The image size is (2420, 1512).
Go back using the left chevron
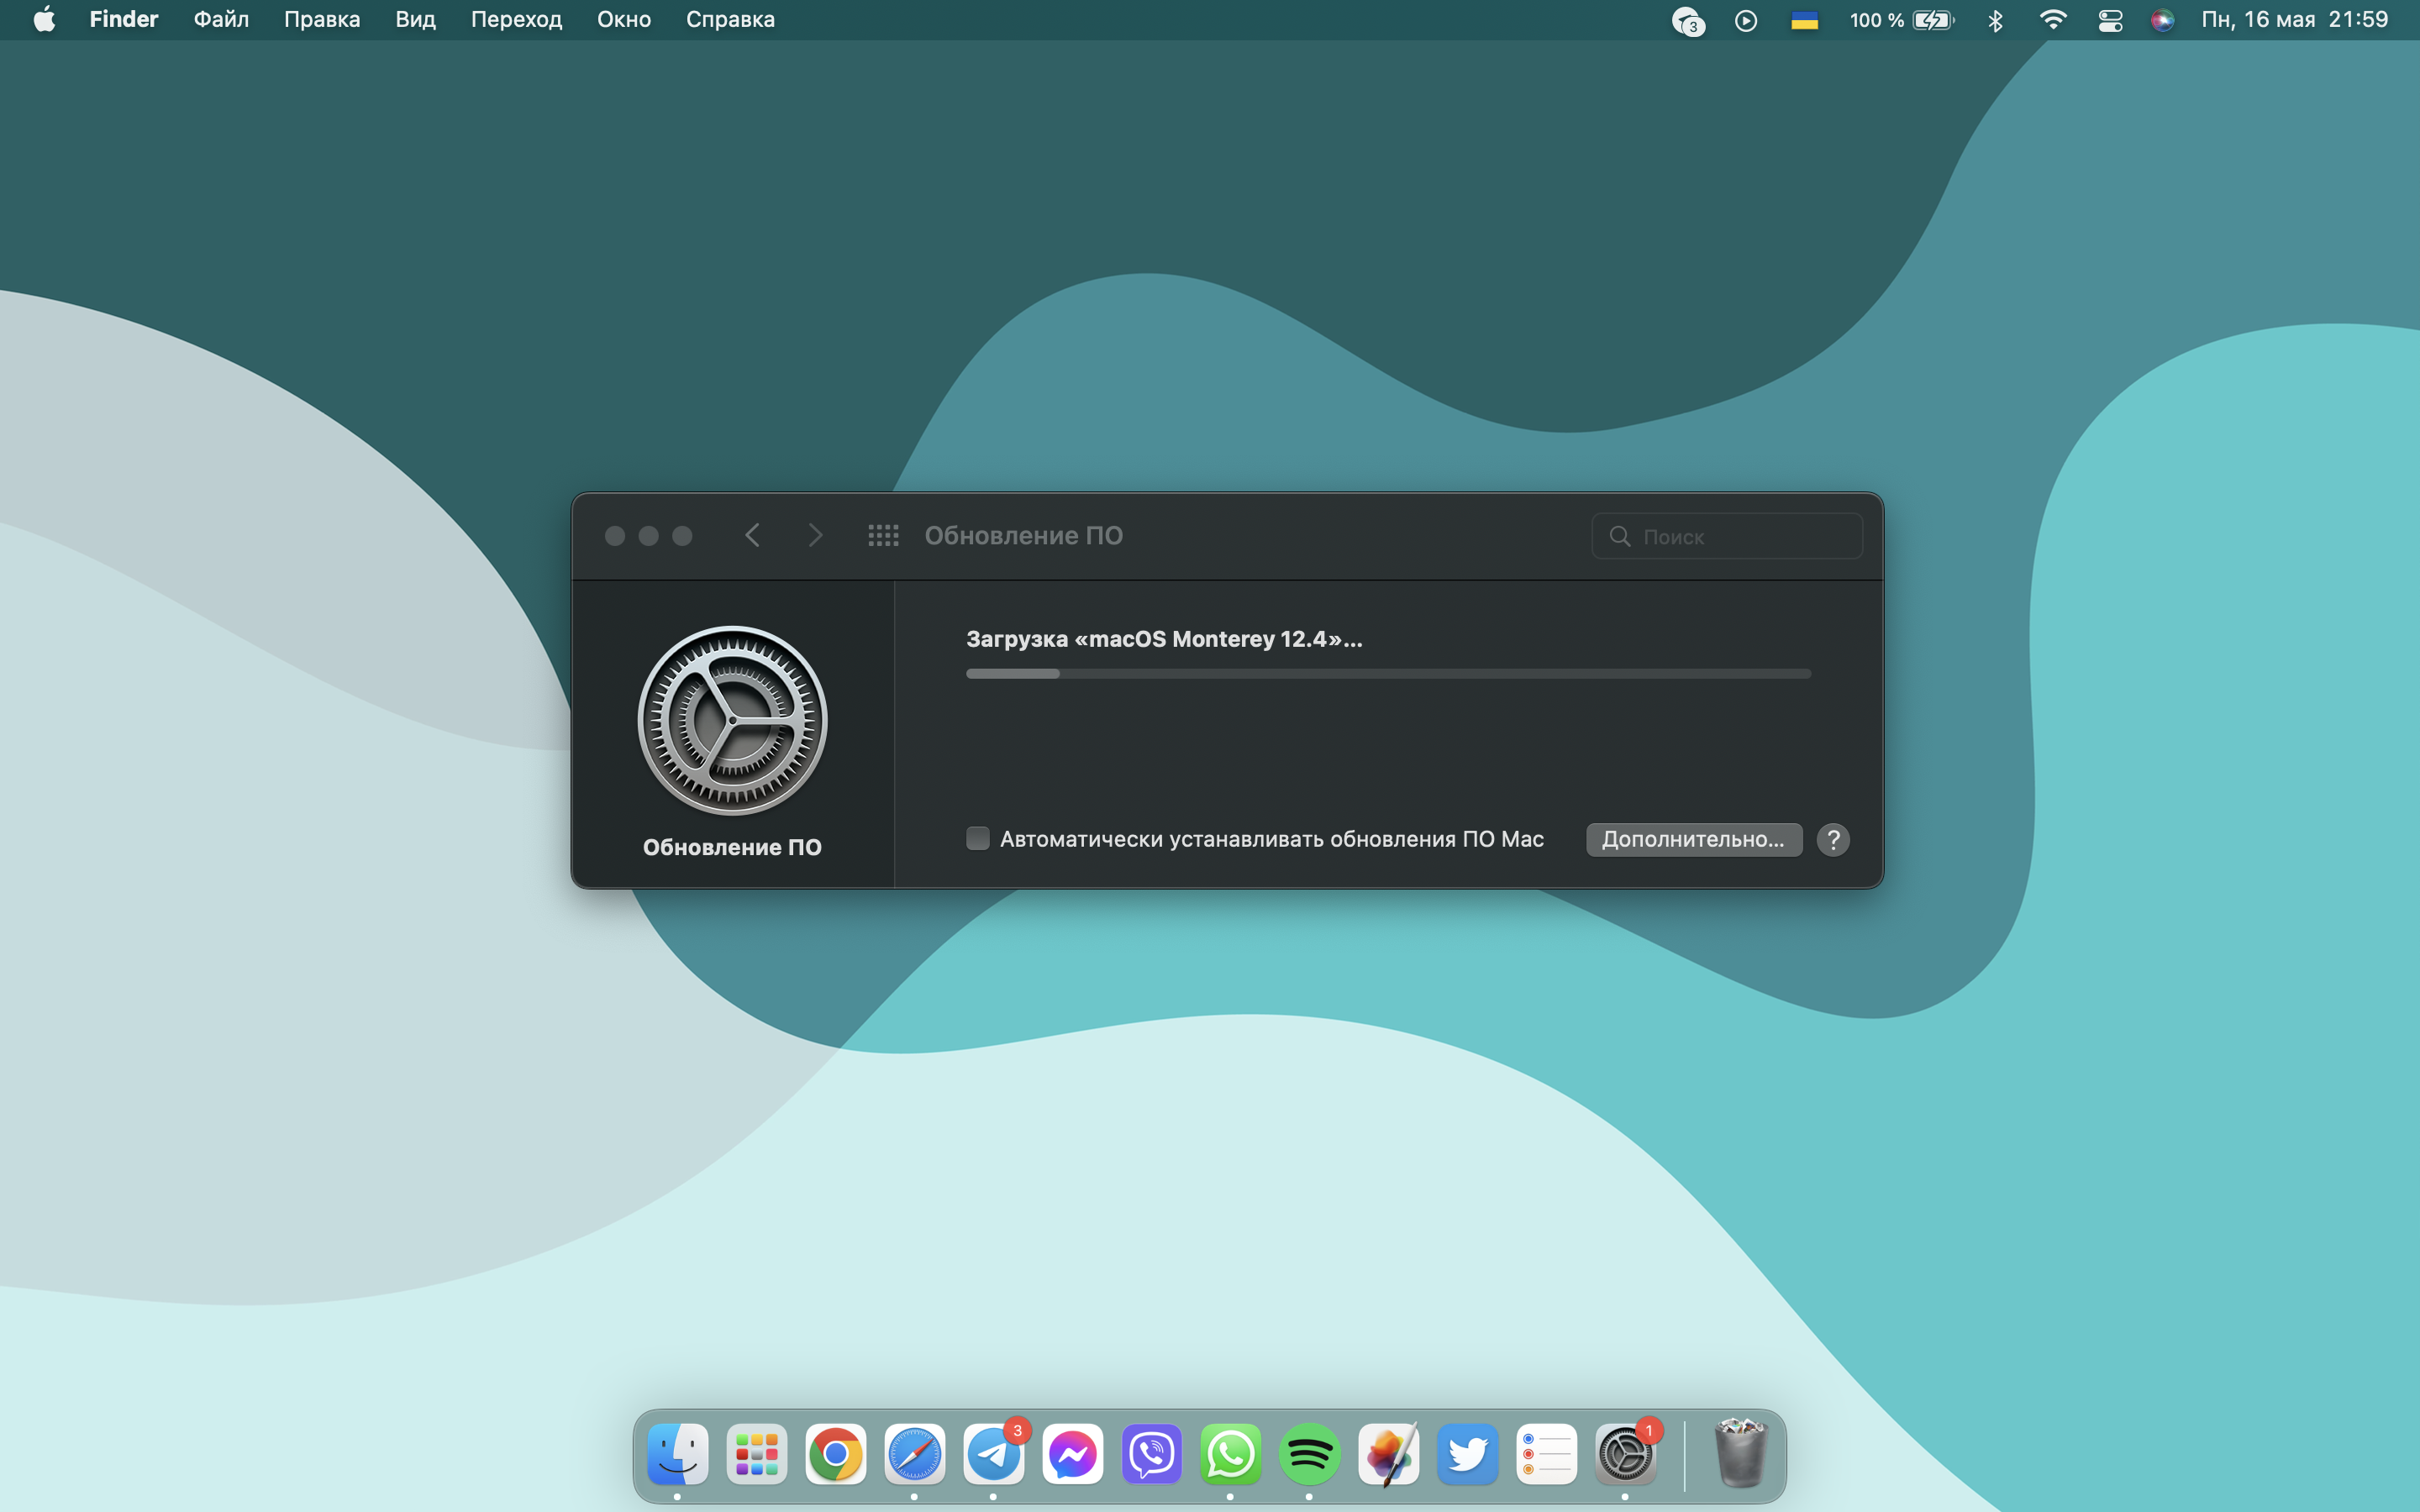tap(753, 536)
